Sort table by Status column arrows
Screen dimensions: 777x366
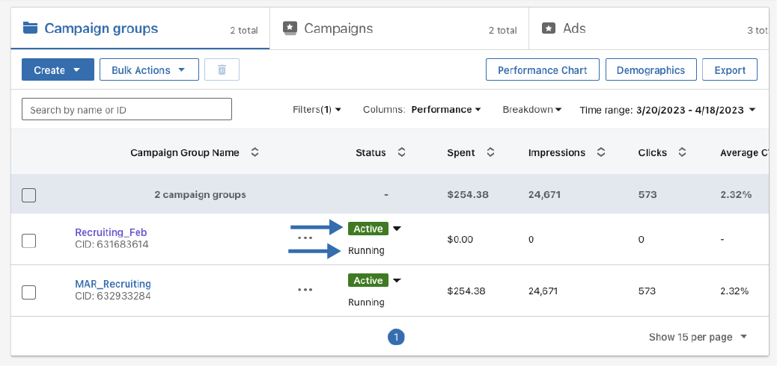tap(401, 152)
